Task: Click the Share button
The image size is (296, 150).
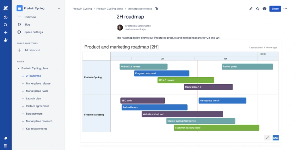Action: 275,9
